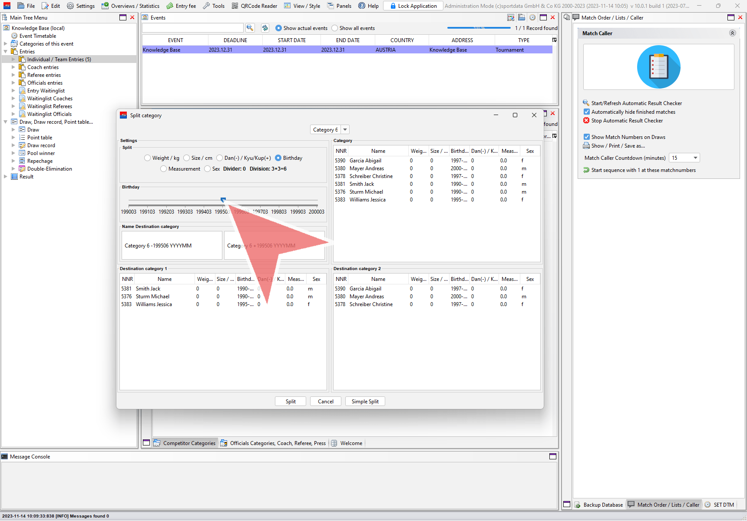Select the Sex split radio button
The width and height of the screenshot is (747, 521).
click(208, 169)
